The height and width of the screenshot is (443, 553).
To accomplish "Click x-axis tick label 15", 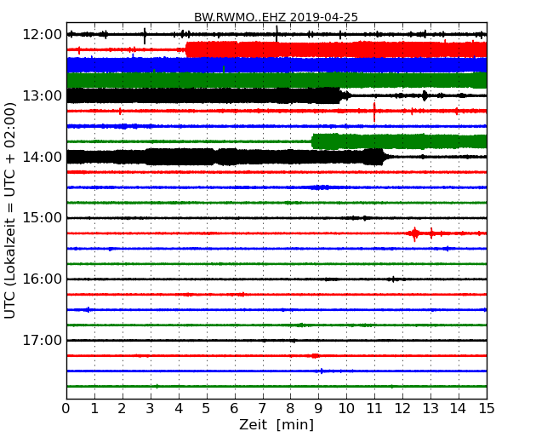I will (x=487, y=409).
